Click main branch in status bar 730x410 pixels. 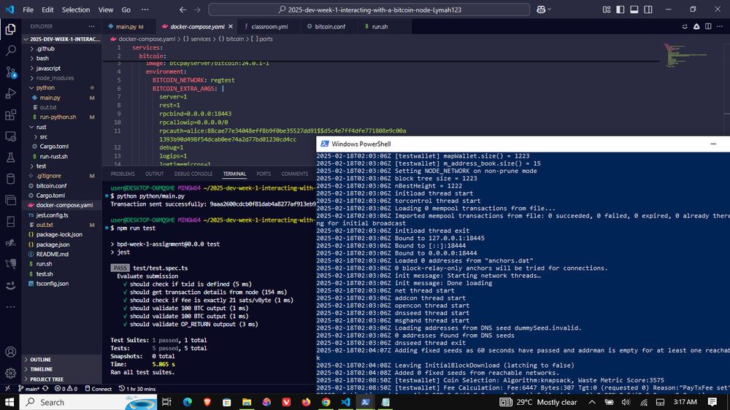(28, 389)
